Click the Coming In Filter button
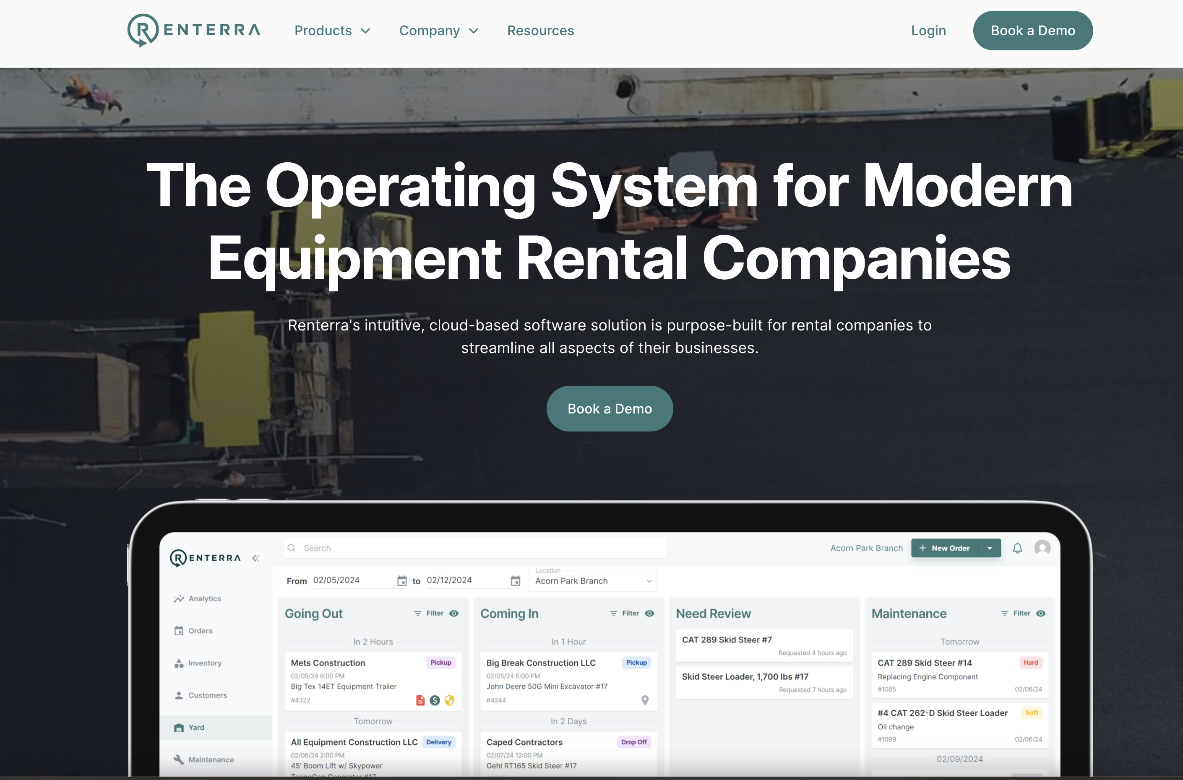 click(624, 614)
